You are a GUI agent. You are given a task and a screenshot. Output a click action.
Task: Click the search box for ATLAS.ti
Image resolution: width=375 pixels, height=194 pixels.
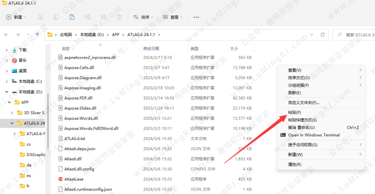tap(354, 35)
